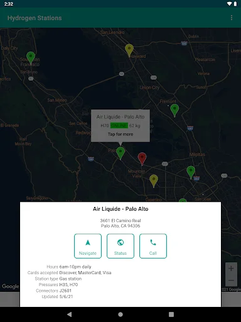Screen dimensions: 241x322
Task: Click 'Palo Alto, CA 94306' address line
Action: pos(120,226)
